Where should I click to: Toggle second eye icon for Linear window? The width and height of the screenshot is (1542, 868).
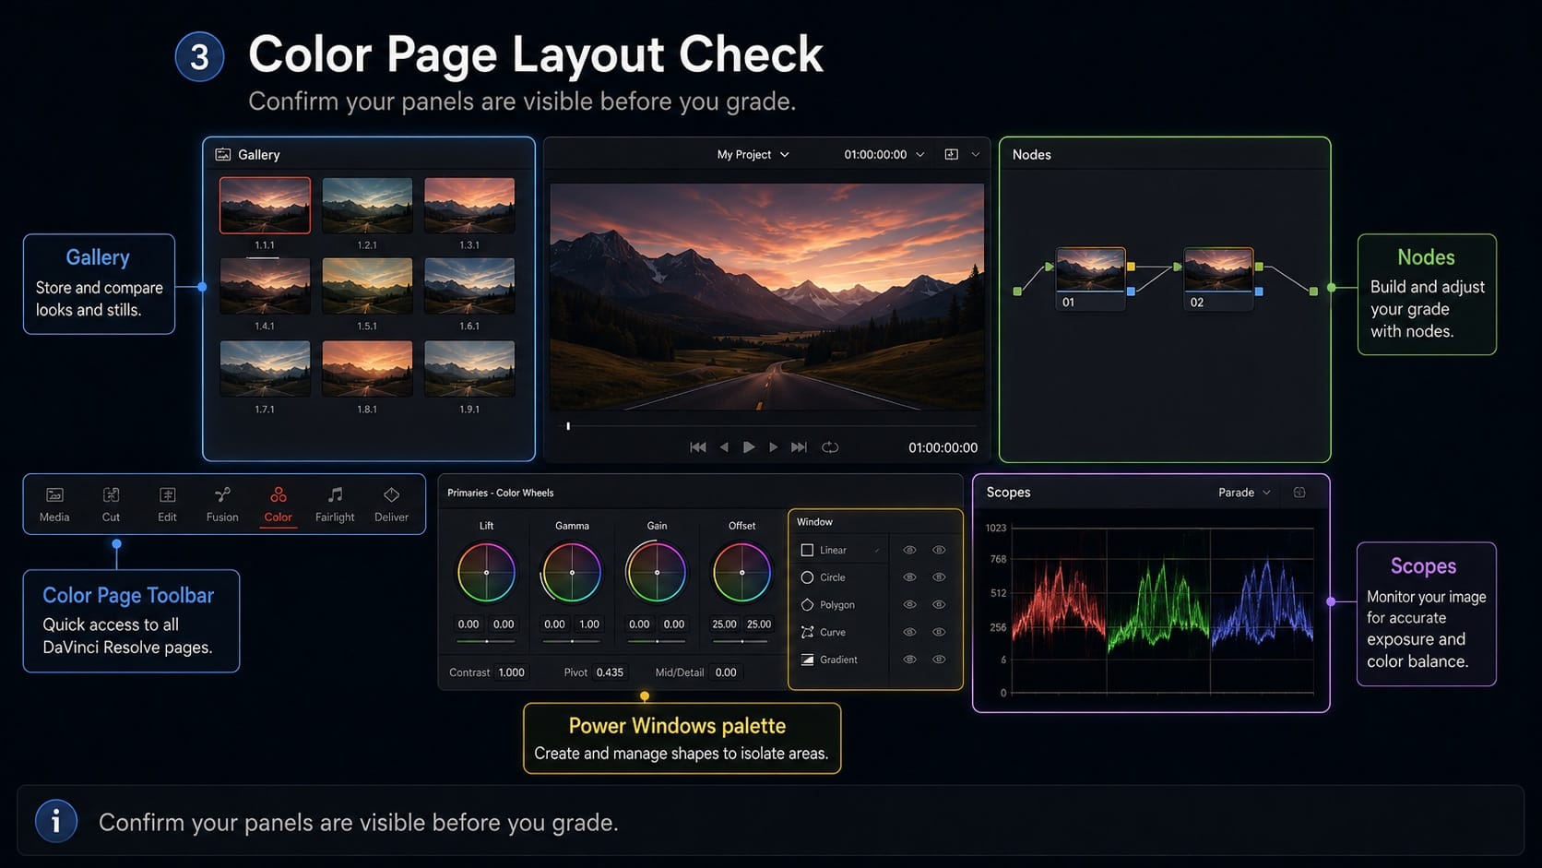(939, 550)
